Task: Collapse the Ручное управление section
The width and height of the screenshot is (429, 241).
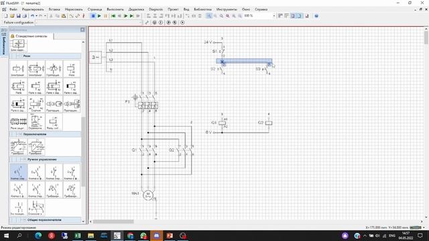Action: tap(23, 159)
